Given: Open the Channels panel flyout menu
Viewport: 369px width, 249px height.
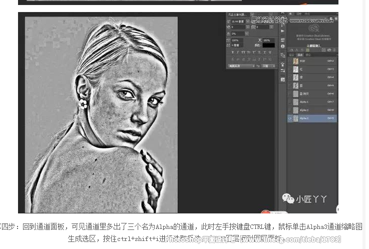Looking at the screenshot, I should coord(337,55).
